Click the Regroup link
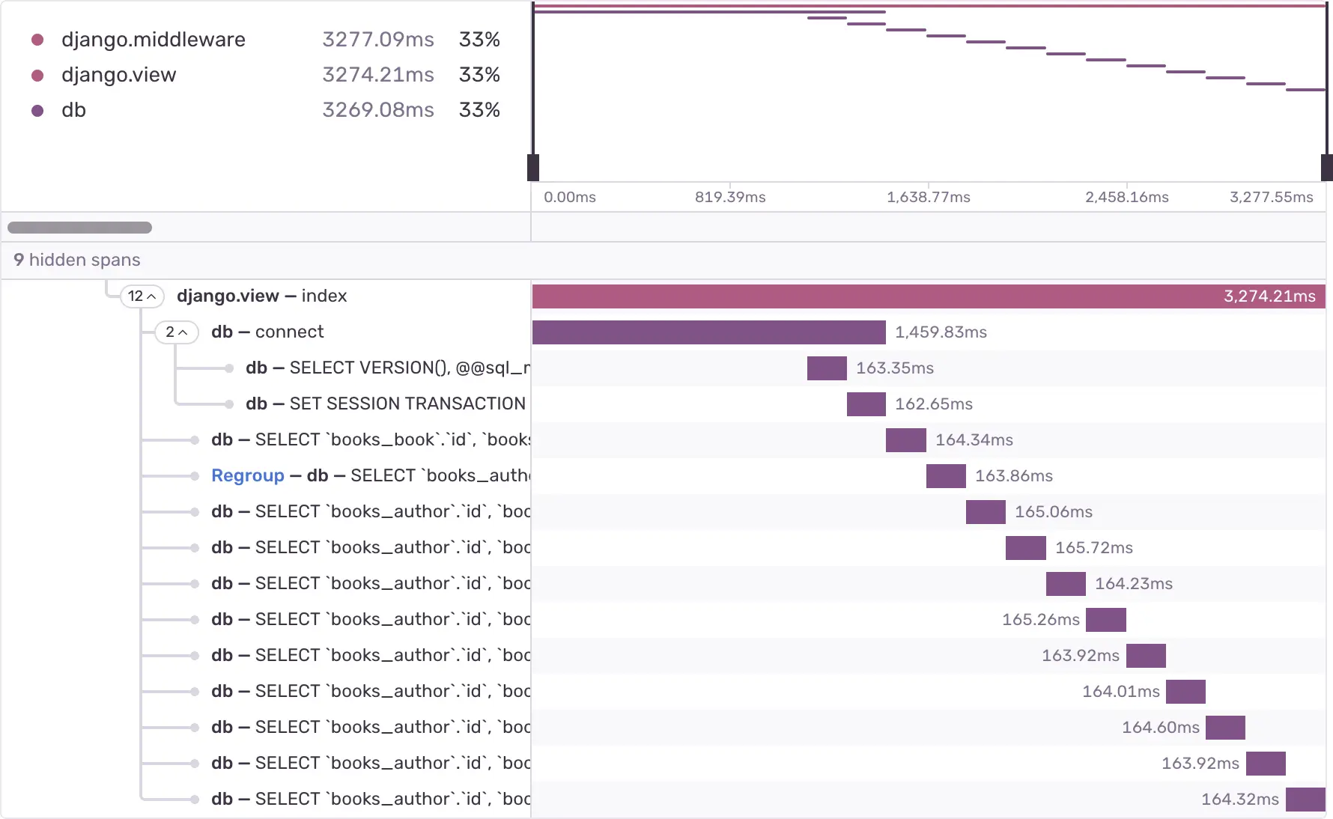Screen dimensions: 1333x819 click(247, 476)
